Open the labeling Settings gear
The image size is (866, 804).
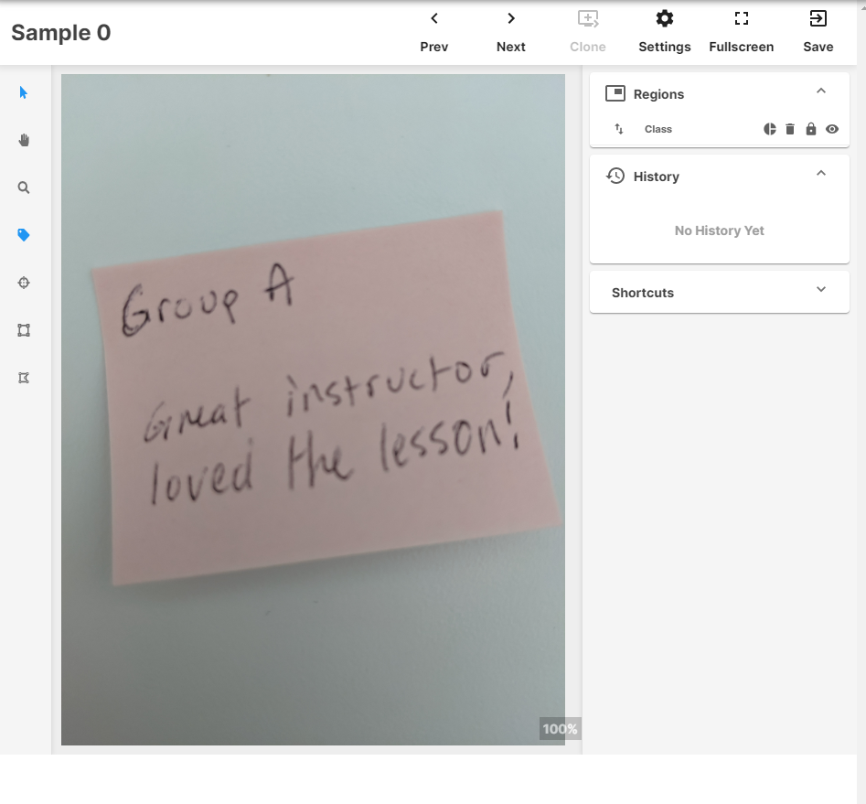pos(664,27)
